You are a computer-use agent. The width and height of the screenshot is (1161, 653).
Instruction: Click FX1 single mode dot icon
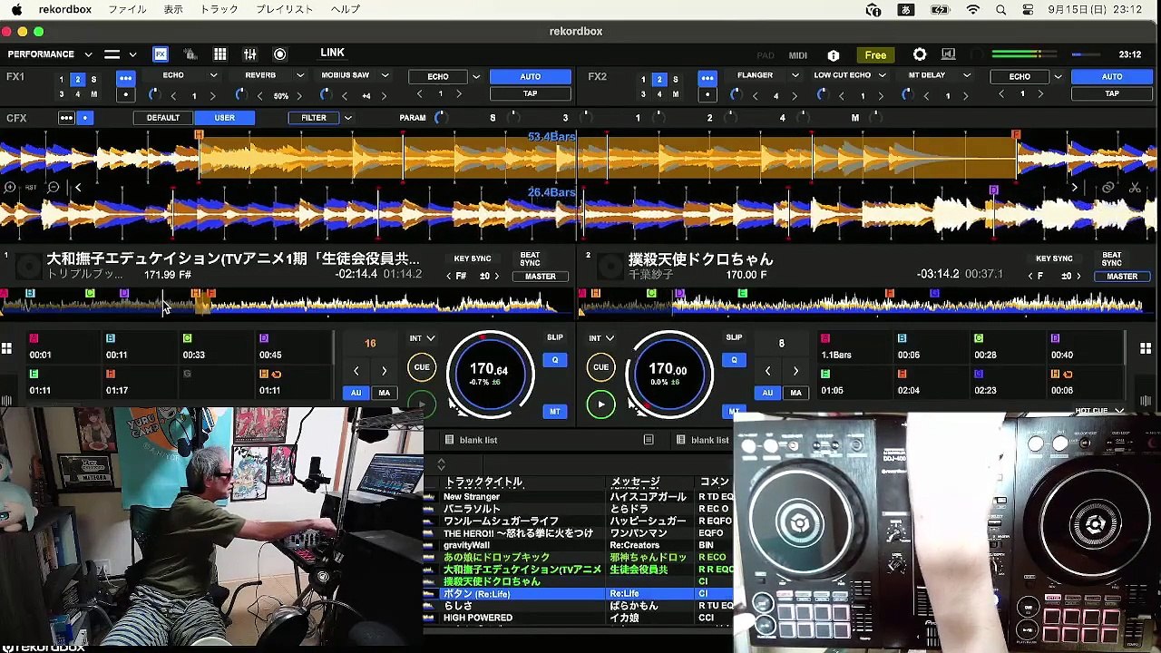click(x=125, y=94)
